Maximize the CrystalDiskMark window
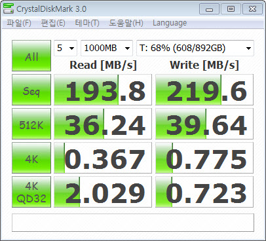The height and width of the screenshot is (241, 266). click(231, 9)
